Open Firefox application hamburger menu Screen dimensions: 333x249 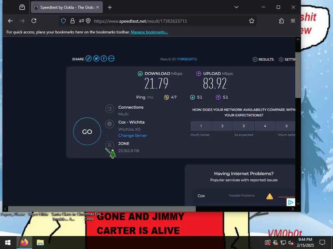pos(293,21)
